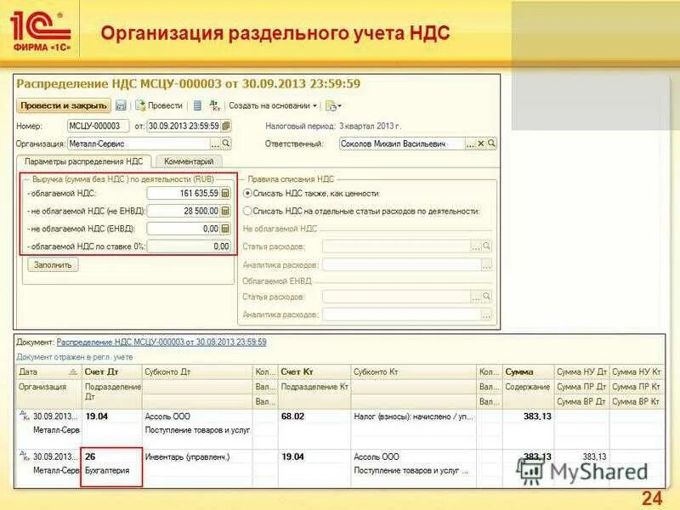
Task: Click не облагаемой НДС (не ЕНВД) field 28 500,00
Action: pyautogui.click(x=184, y=211)
